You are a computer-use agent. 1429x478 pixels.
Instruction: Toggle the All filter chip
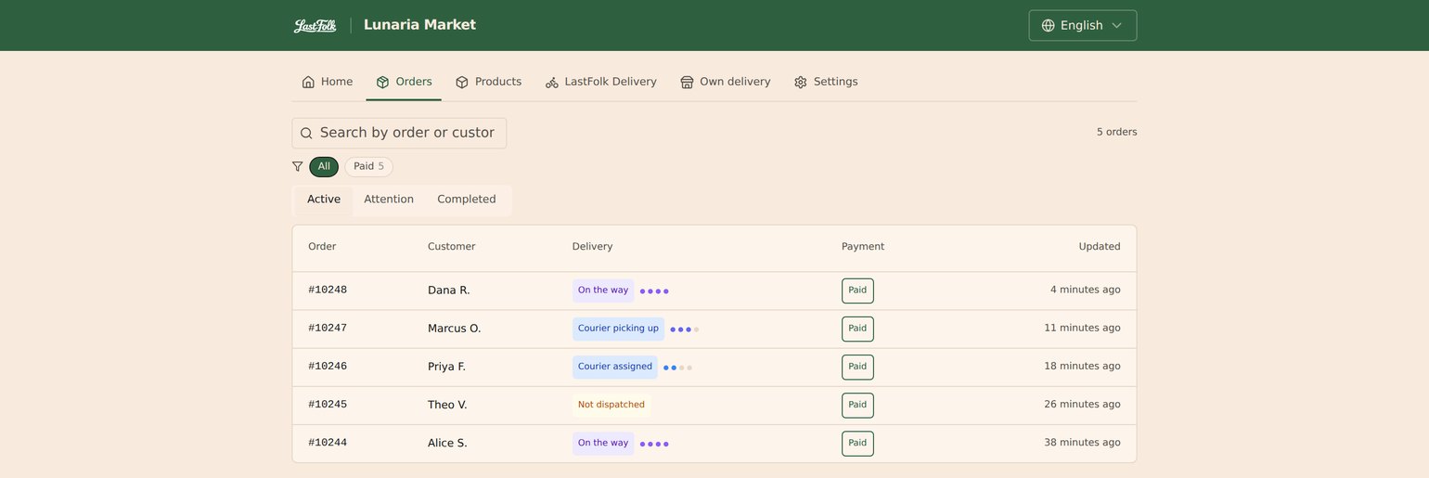(x=324, y=166)
